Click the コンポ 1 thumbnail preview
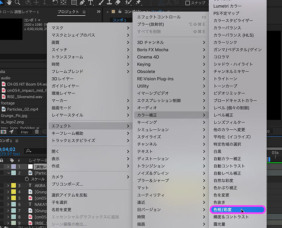The width and height of the screenshot is (282, 228). tap(11, 29)
